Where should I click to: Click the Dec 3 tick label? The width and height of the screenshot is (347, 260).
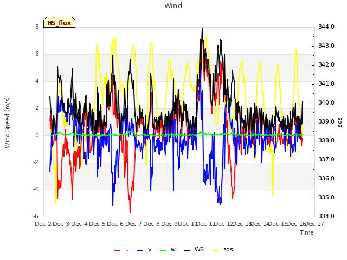61,224
